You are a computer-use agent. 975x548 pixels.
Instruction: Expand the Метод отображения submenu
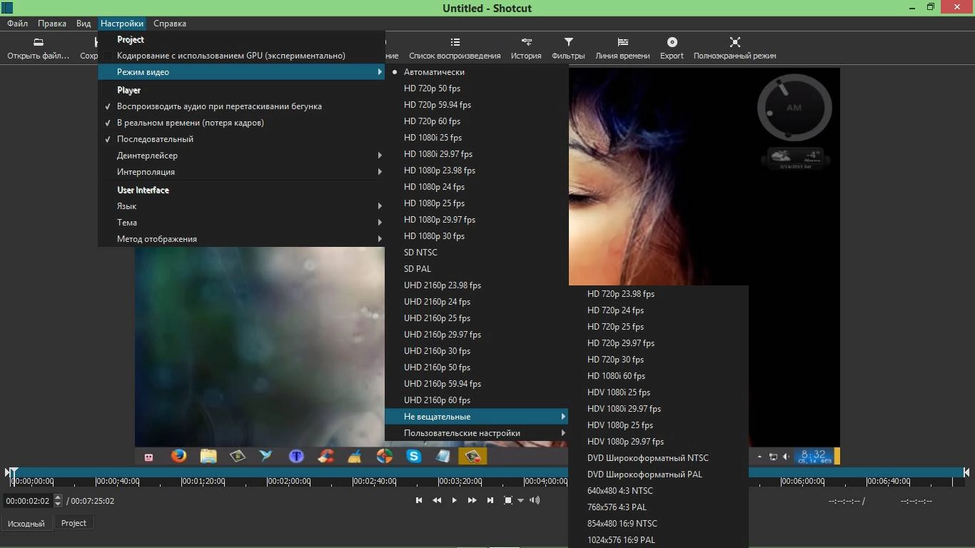click(241, 239)
